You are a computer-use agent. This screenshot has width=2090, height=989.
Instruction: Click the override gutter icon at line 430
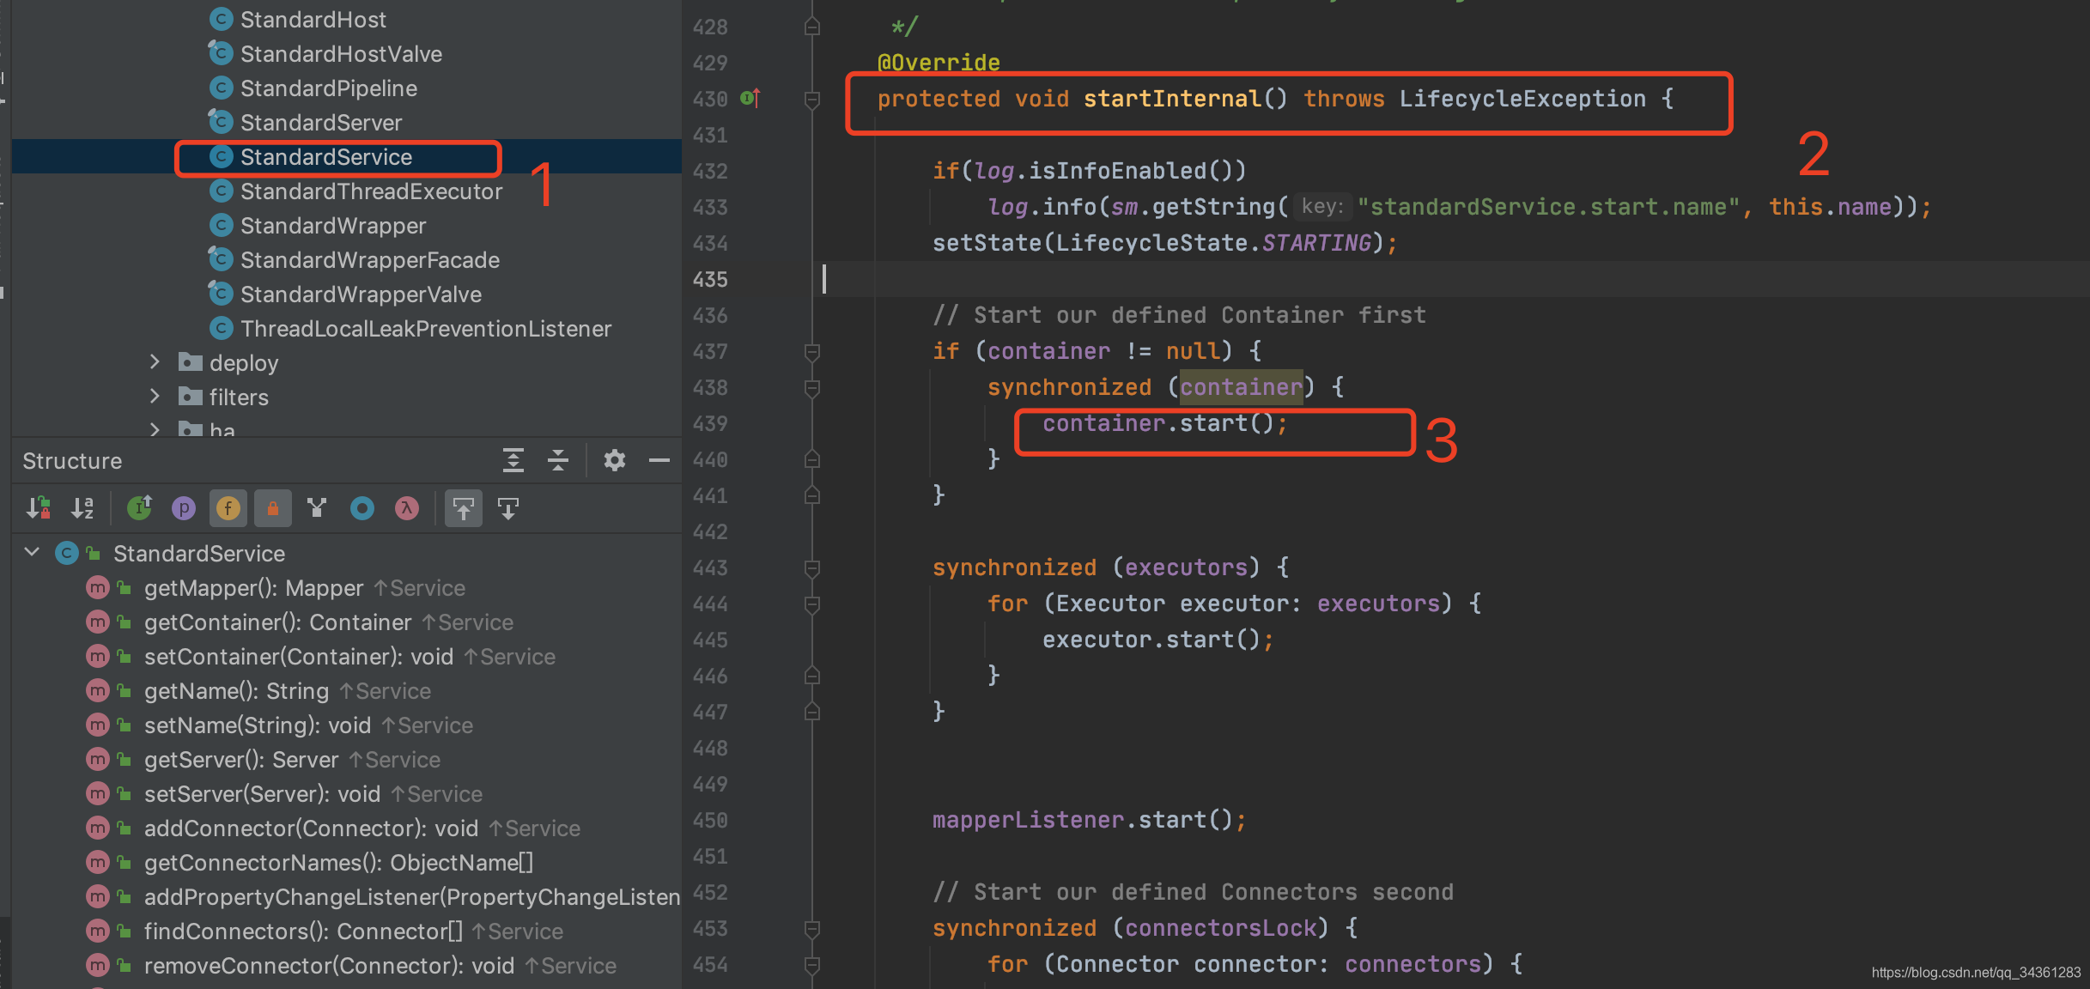click(x=750, y=99)
